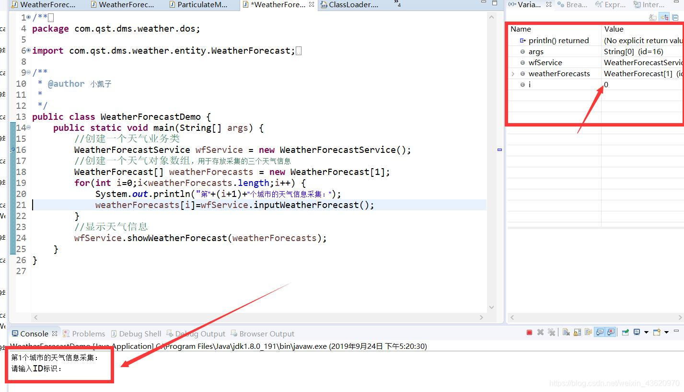Expand the weatherForecasts variable node

pos(513,74)
